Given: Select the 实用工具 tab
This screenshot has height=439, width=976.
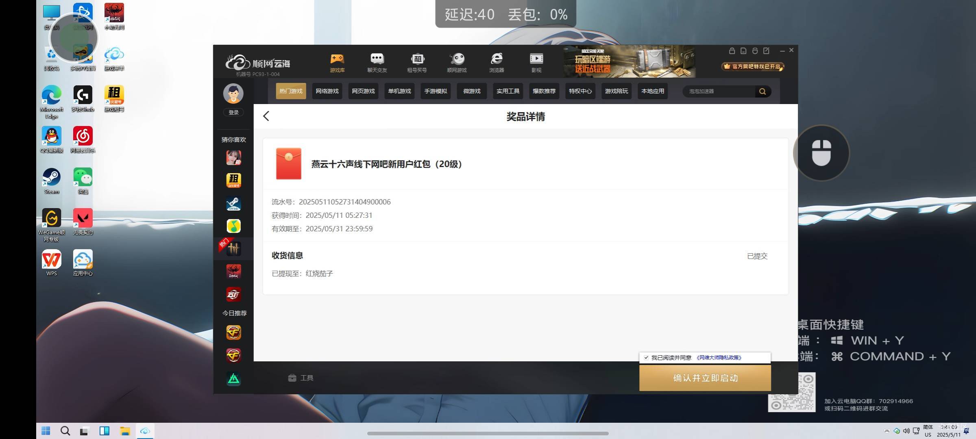Looking at the screenshot, I should (508, 91).
